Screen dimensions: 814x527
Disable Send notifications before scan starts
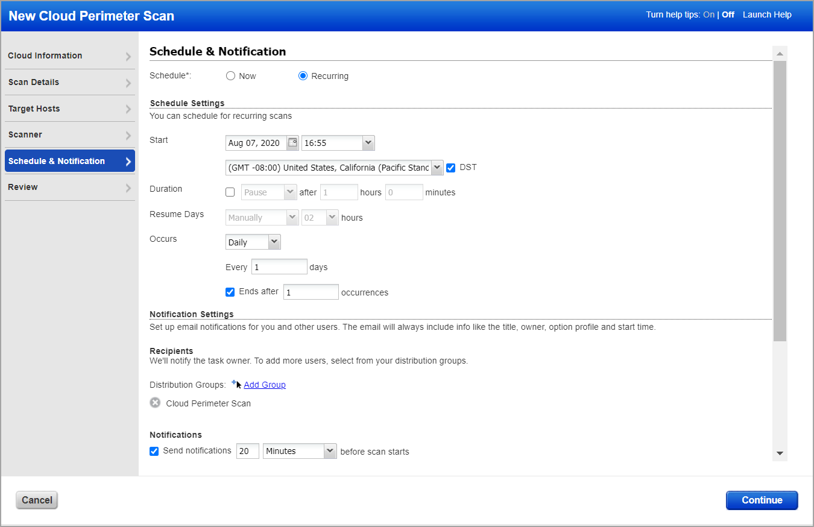point(154,450)
